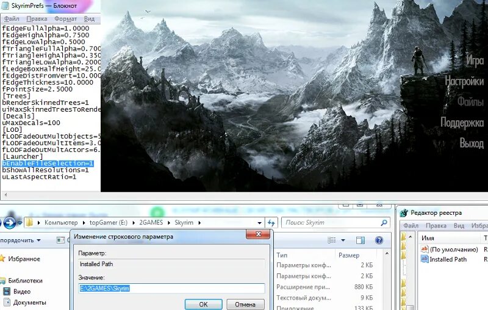Click Отмена in the string parameter dialog

245,304
